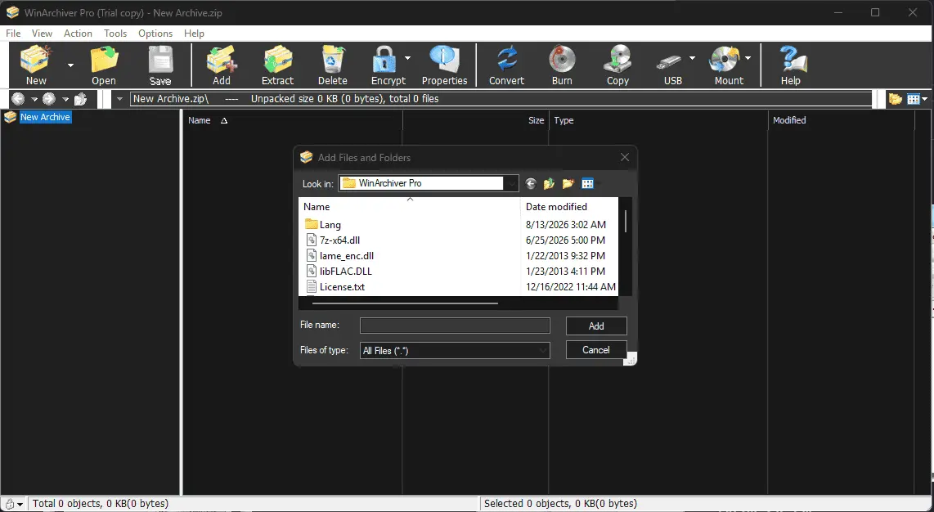Click the Convert toolbar icon
This screenshot has width=934, height=512.
[x=506, y=65]
